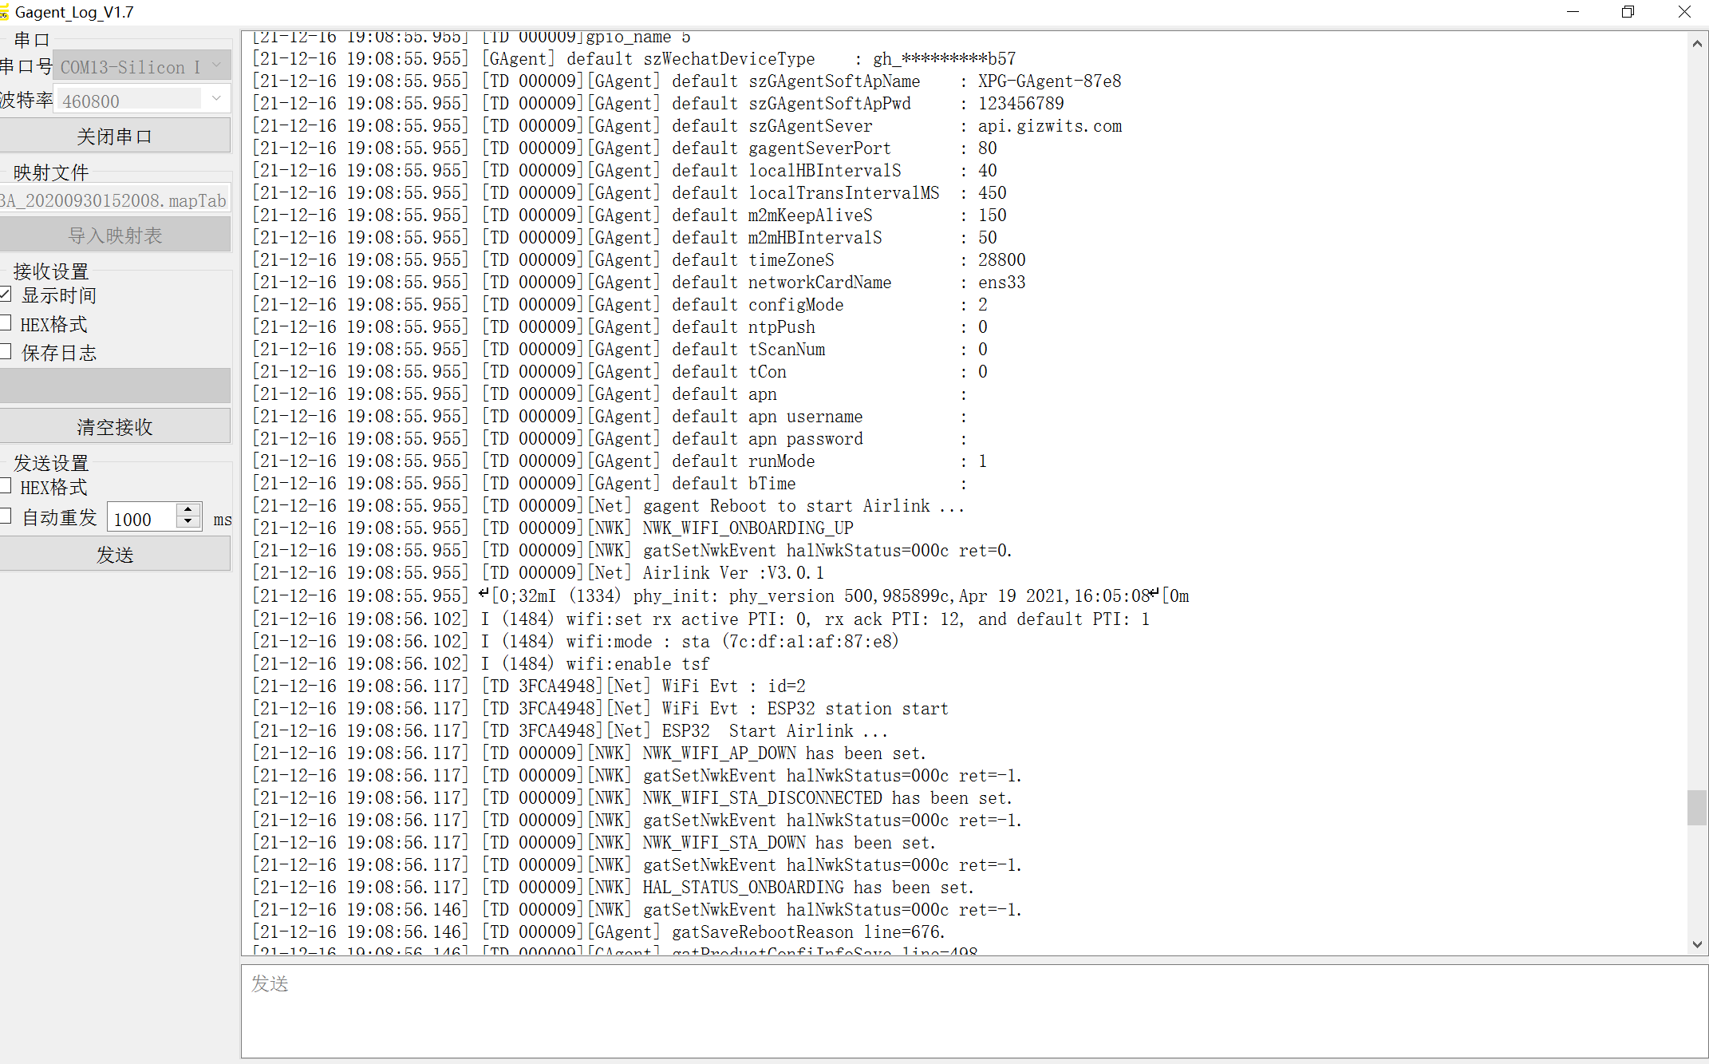
Task: Minimize the Gagent_Log window
Action: 1573,12
